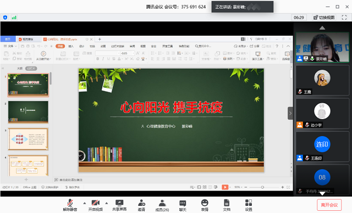Select the 开发工具 ribbon tab
This screenshot has width=352, height=213.
coord(167,46)
